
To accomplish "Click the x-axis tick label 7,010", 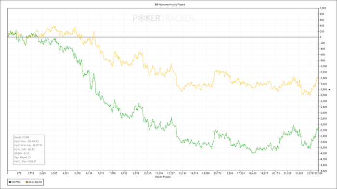I will click(101, 173).
